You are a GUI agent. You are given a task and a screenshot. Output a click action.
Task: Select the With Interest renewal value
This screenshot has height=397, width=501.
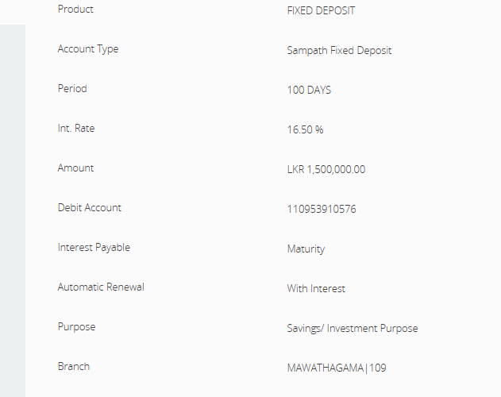click(x=316, y=289)
